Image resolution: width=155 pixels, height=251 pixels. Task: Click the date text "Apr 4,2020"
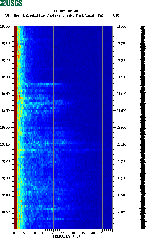(24, 15)
